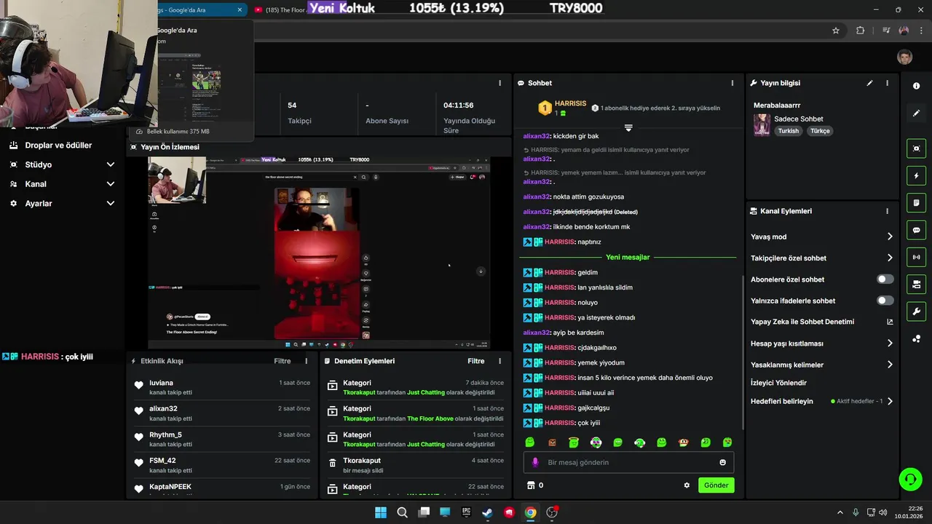Click alixan32 in Etkinlik Akışı list

tap(163, 409)
